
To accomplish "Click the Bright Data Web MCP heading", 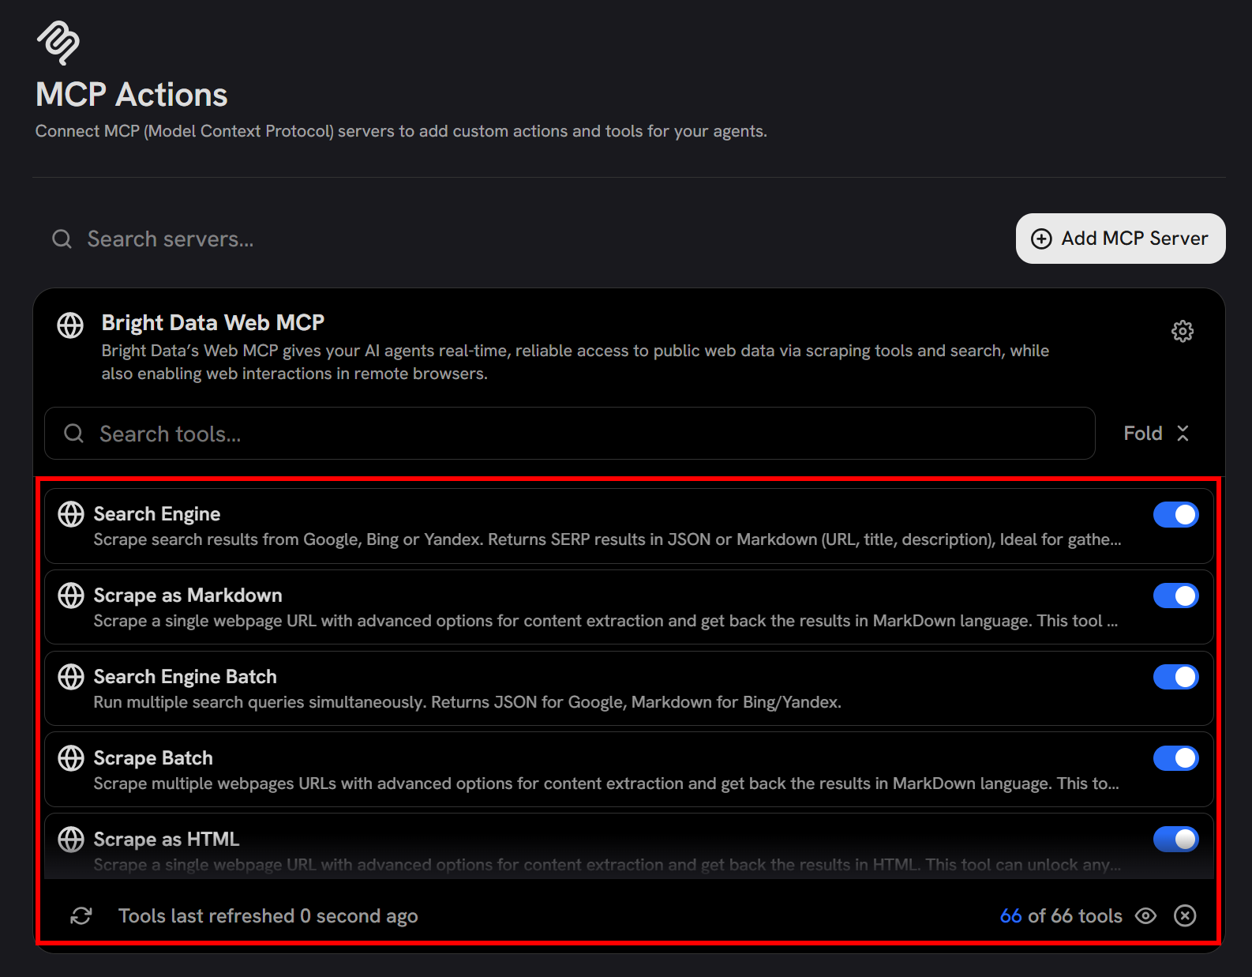I will (213, 322).
